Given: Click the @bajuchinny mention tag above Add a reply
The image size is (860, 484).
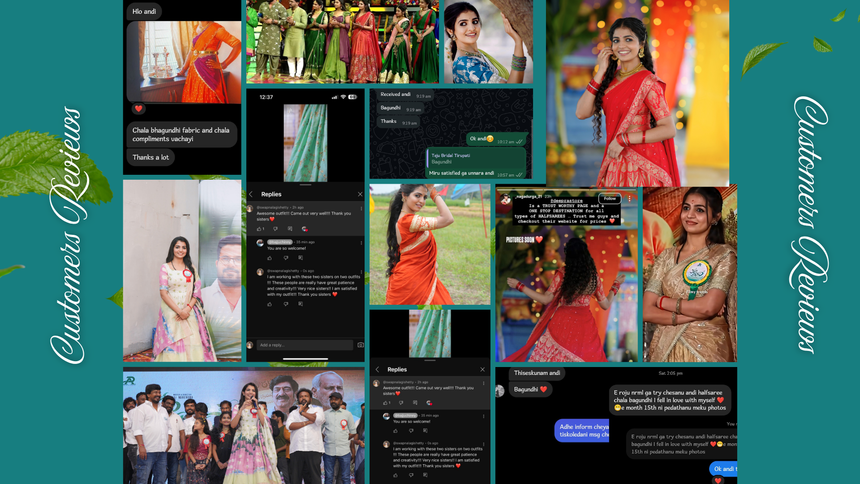Looking at the screenshot, I should (x=279, y=242).
